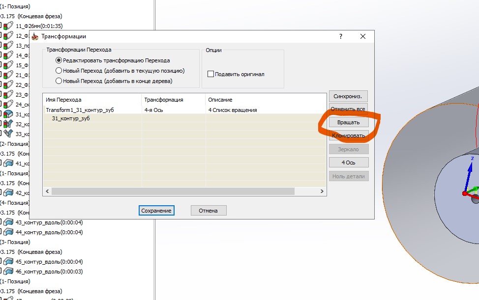Open help with the question mark button
This screenshot has height=300, width=479.
pos(341,36)
